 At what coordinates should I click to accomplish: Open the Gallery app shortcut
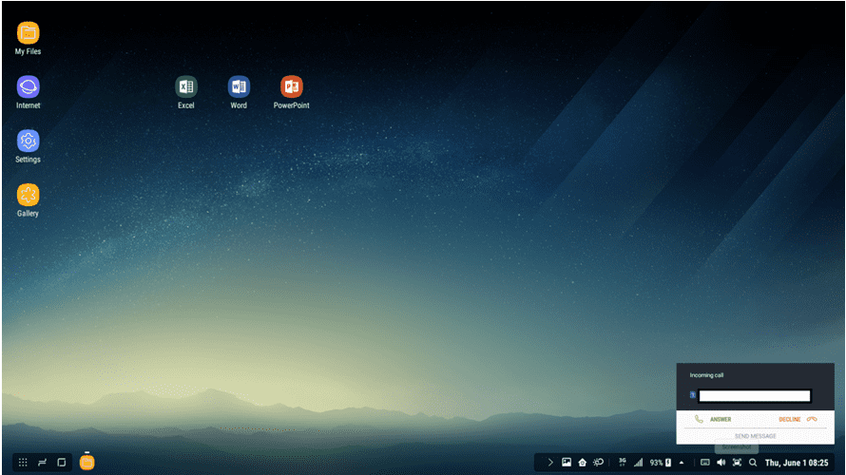coord(28,196)
